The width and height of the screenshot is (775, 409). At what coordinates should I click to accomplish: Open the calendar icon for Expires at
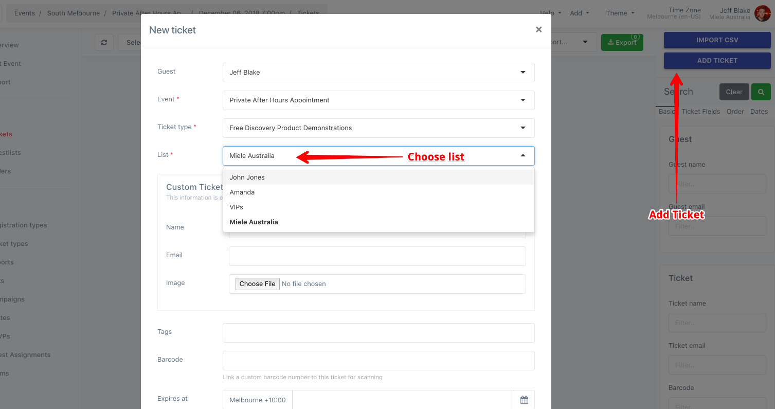point(524,400)
